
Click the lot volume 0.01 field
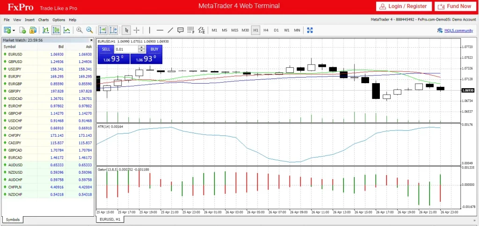point(126,49)
